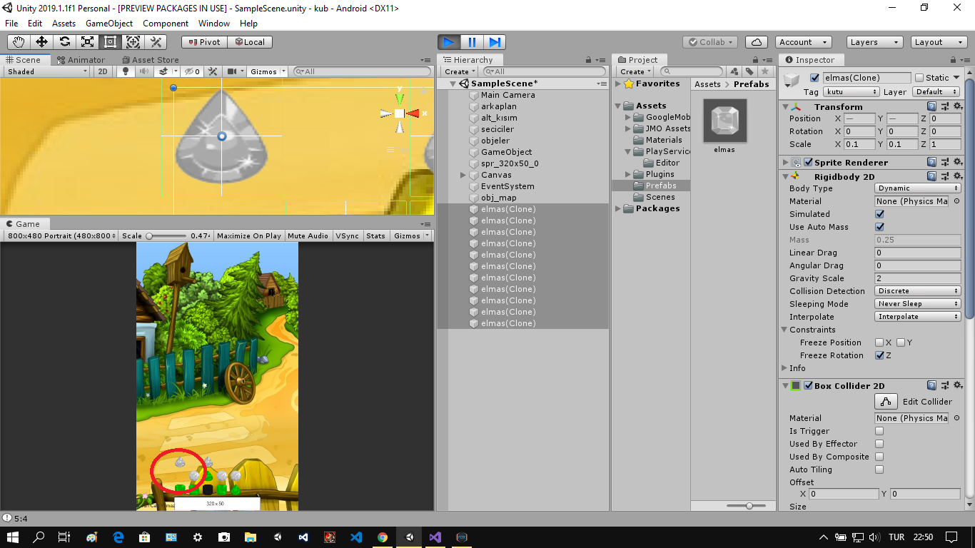Click the Project search by type icon
The height and width of the screenshot is (548, 975).
pos(734,71)
